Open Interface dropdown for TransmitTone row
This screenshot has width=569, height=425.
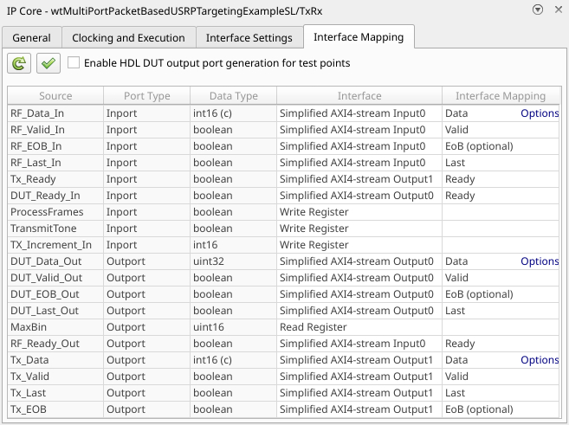point(359,229)
